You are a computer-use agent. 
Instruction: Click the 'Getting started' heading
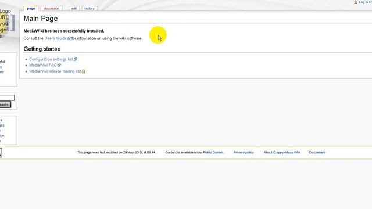pos(42,49)
